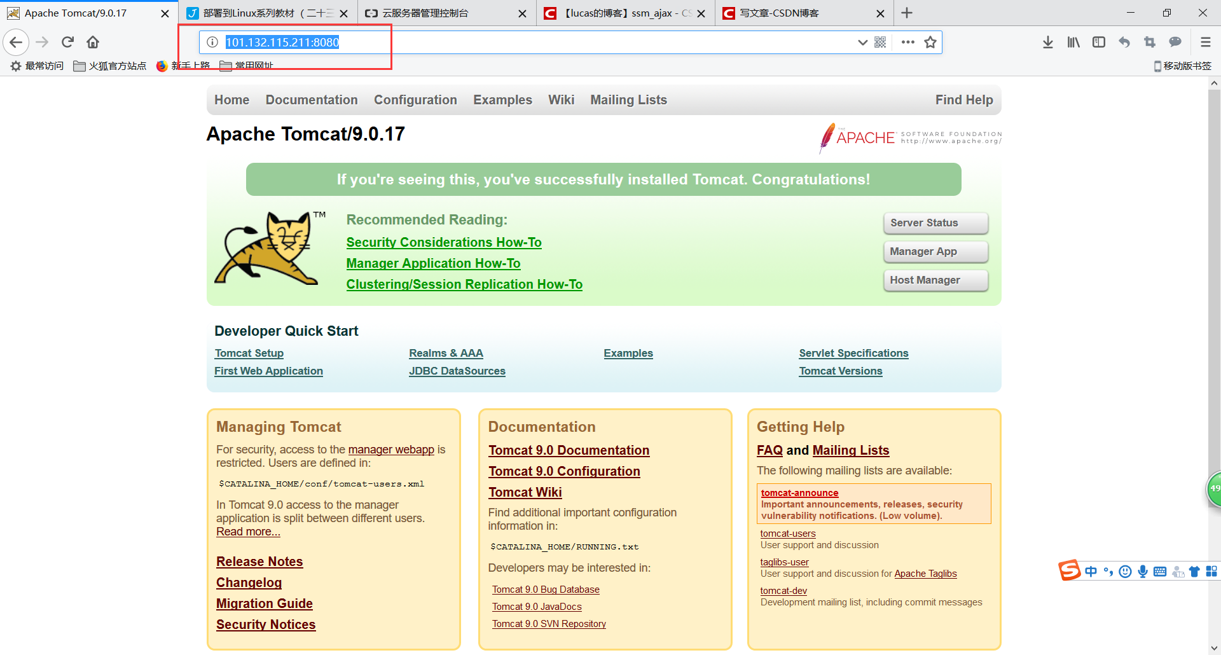Open the Examples nav menu item
This screenshot has width=1221, height=655.
click(502, 100)
